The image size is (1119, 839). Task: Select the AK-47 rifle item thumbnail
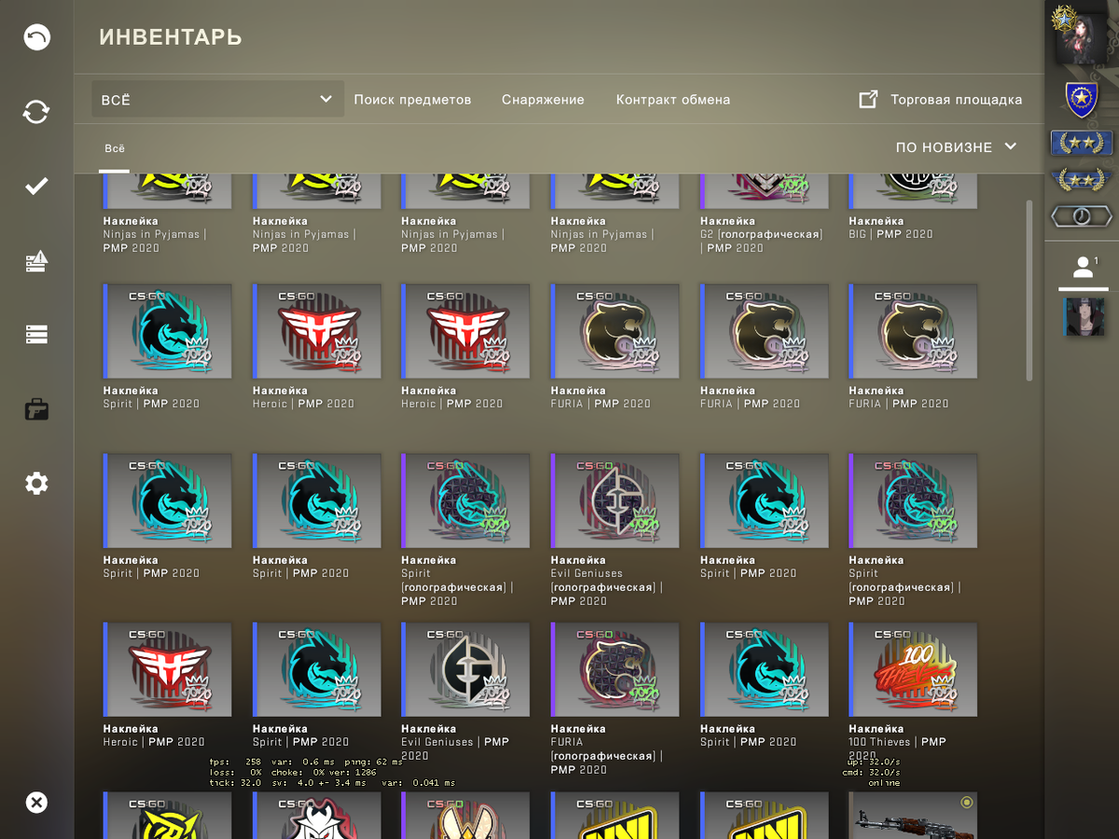(x=913, y=815)
